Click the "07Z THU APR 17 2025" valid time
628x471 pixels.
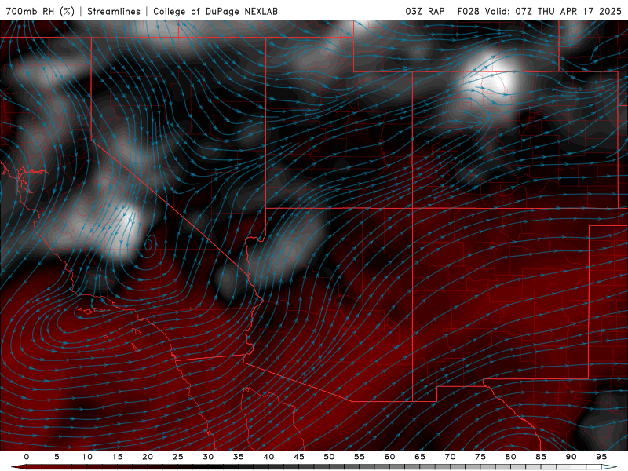coord(568,11)
